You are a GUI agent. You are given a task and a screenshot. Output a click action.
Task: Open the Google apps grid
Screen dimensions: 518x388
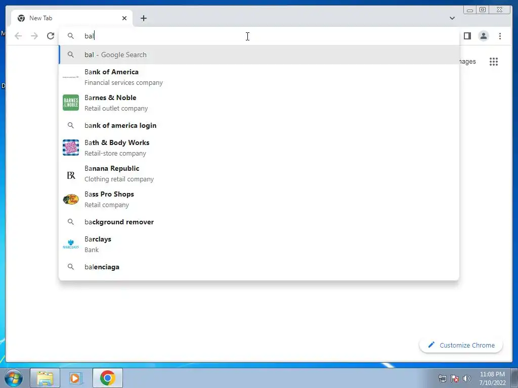coord(494,61)
